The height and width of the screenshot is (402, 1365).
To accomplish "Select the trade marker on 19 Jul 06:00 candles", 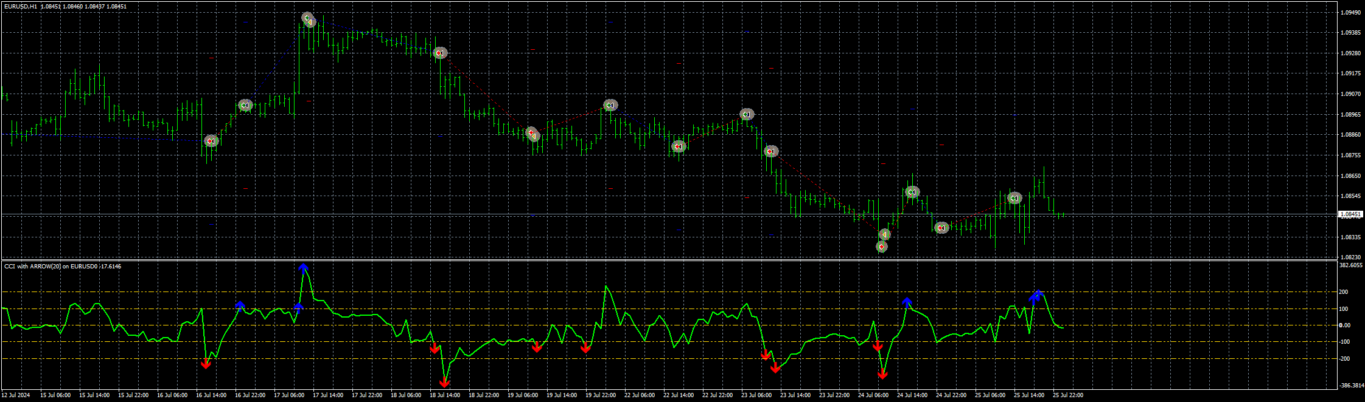I will (532, 134).
